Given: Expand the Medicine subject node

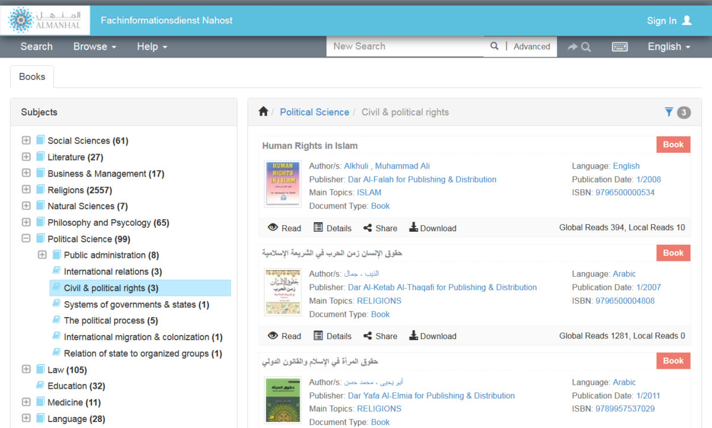Looking at the screenshot, I should pyautogui.click(x=26, y=402).
